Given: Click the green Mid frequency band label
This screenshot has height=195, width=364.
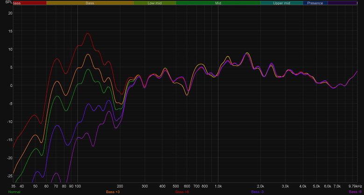Looking at the screenshot, I should click(218, 3).
